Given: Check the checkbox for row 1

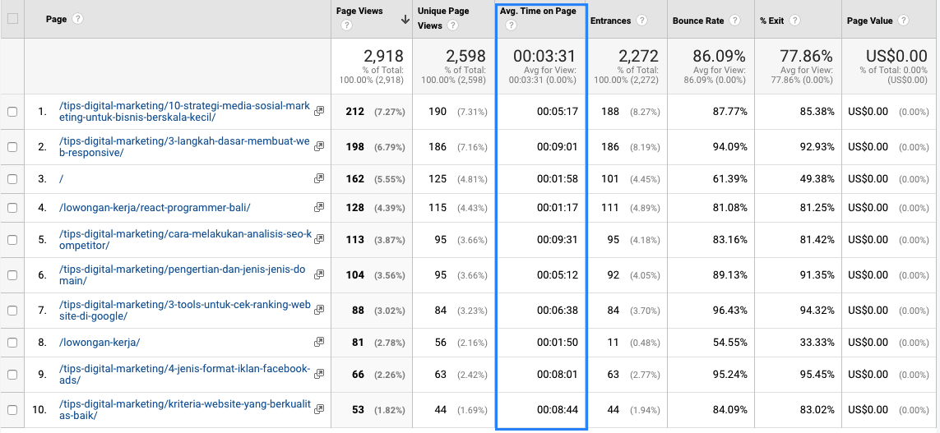Looking at the screenshot, I should coord(12,112).
